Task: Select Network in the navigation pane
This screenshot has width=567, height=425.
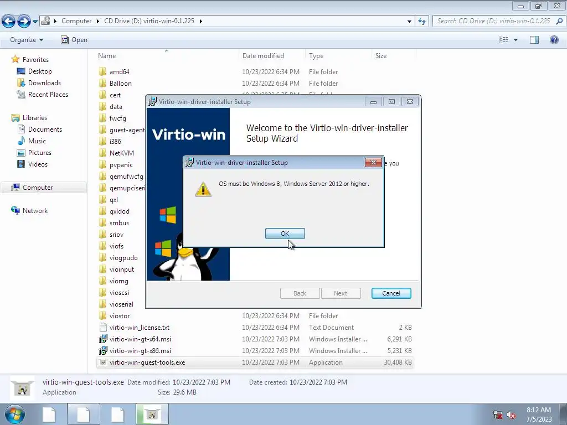Action: pyautogui.click(x=35, y=211)
